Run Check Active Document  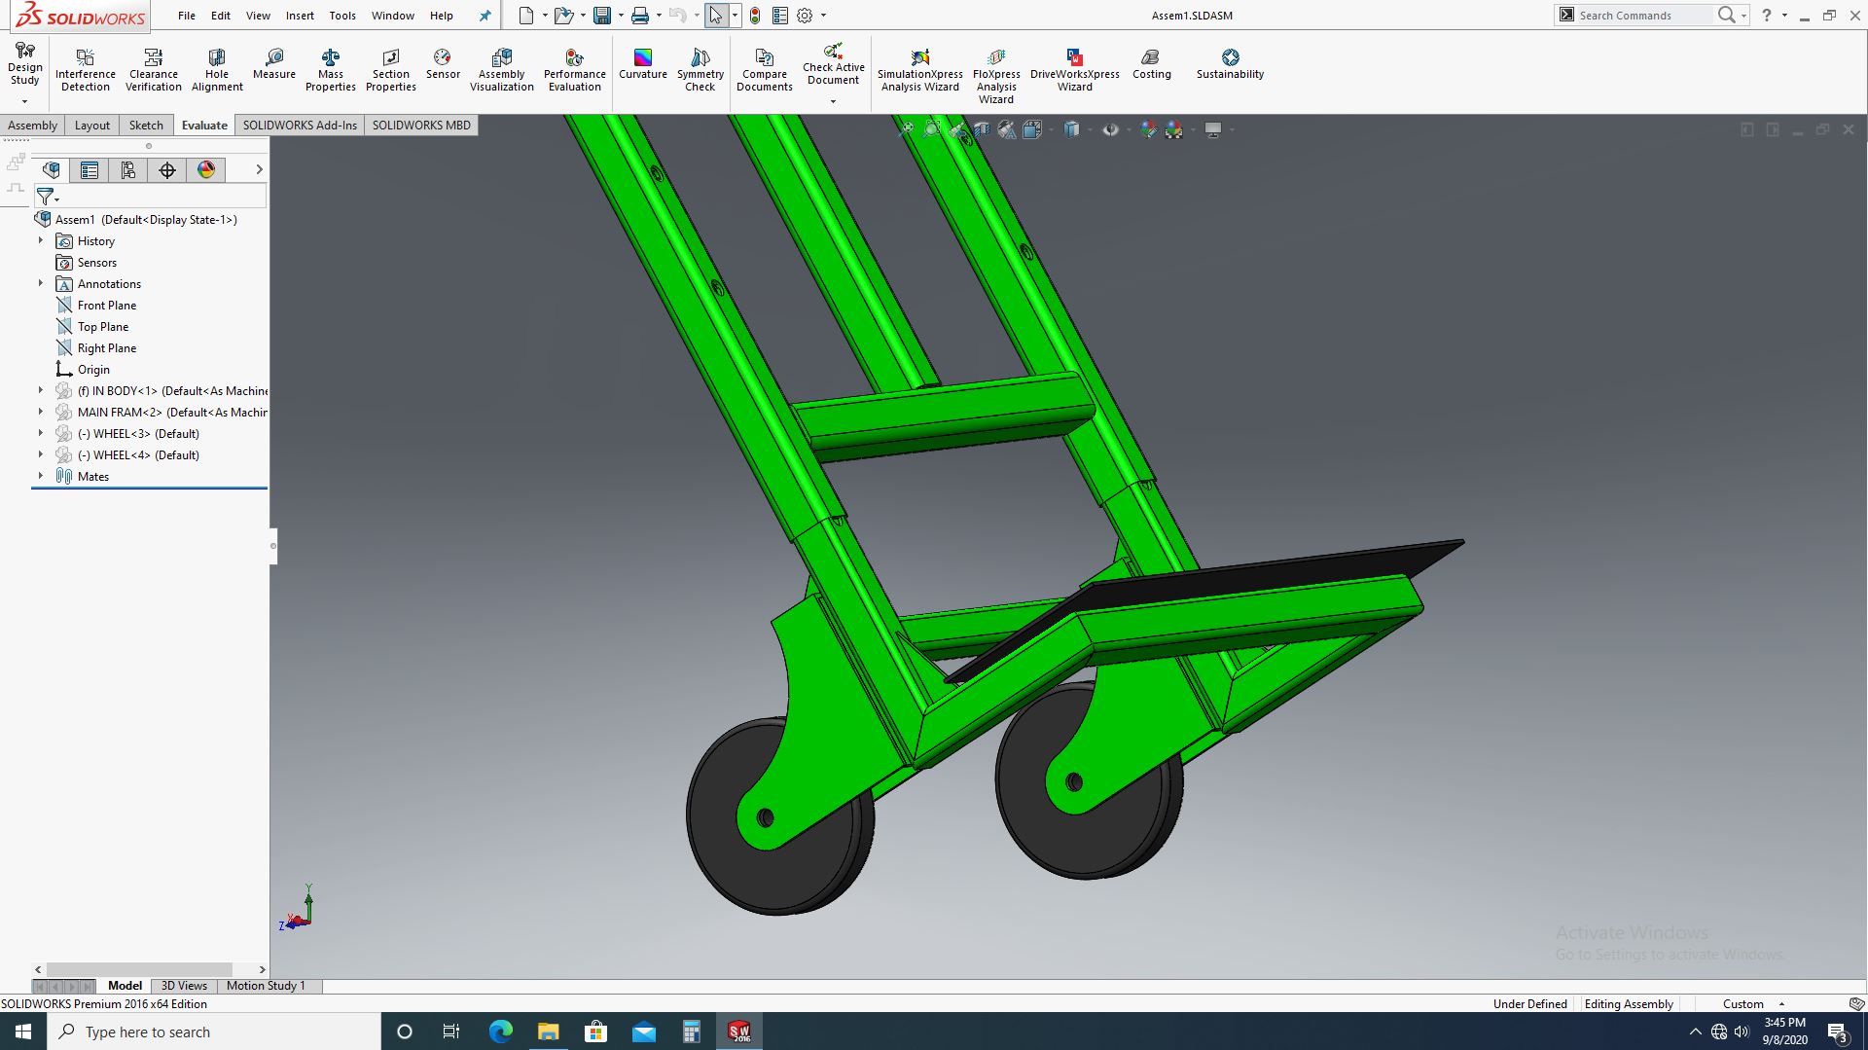[x=834, y=64]
